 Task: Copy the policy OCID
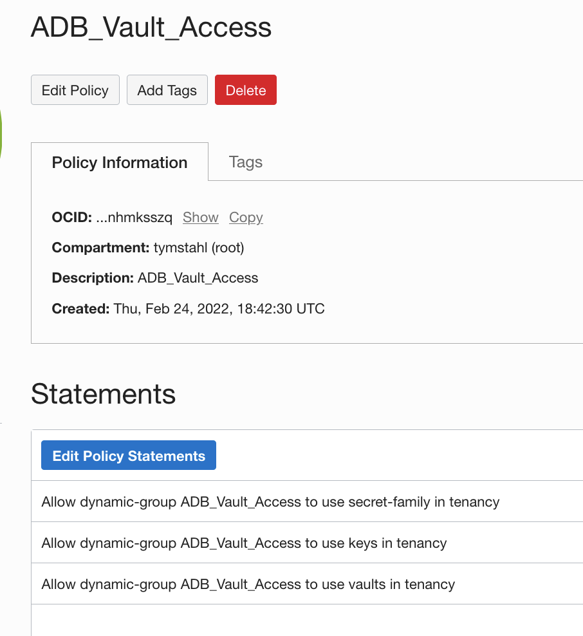tap(245, 218)
